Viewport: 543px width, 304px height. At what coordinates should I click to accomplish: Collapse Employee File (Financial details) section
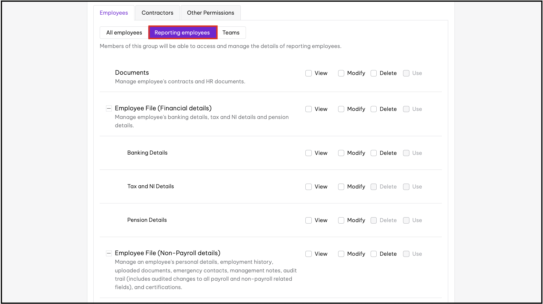(x=109, y=109)
